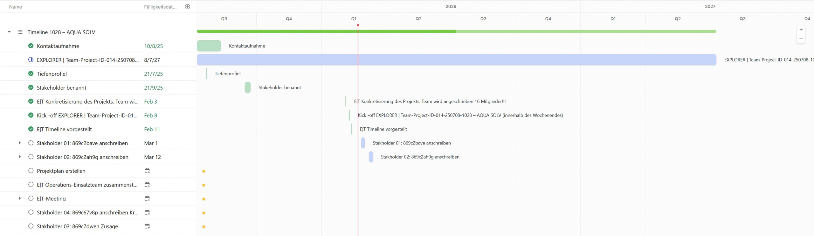Add due date to Stakholder 03 task
Viewport: 814px width, 236px height.
(147, 226)
